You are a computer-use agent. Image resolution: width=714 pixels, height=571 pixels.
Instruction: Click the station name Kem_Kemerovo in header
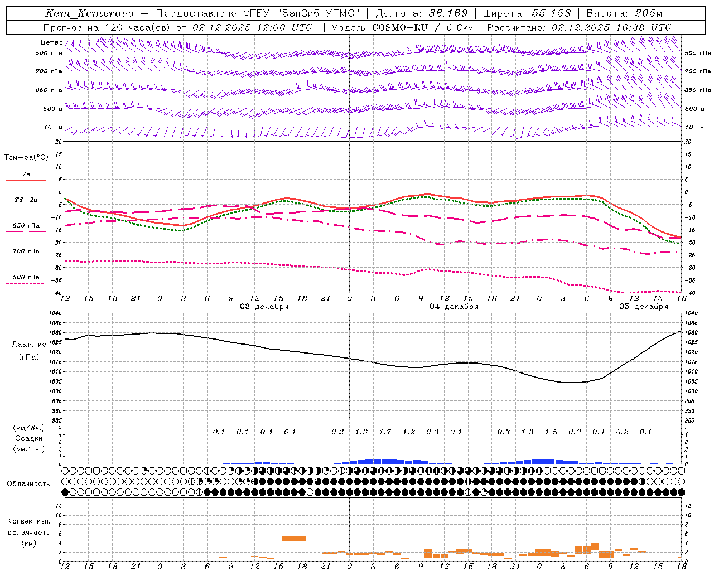(89, 13)
